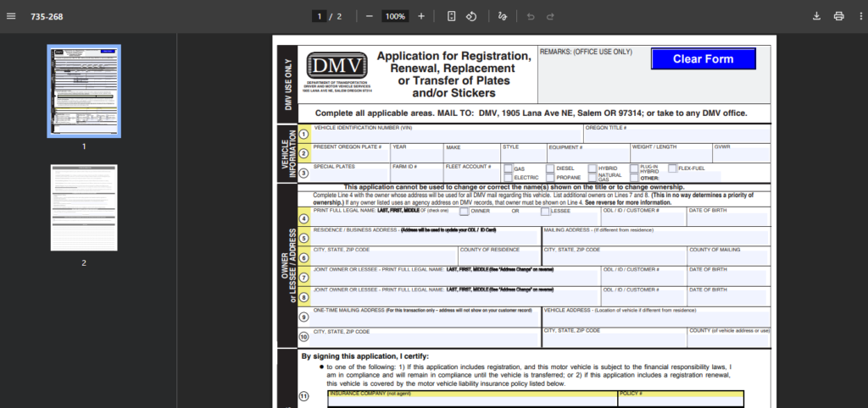868x408 pixels.
Task: Enable the FLEX-FUEL checkbox
Action: tap(672, 168)
